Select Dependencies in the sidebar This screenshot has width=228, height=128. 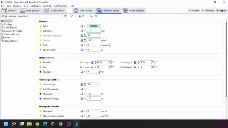tap(11, 41)
